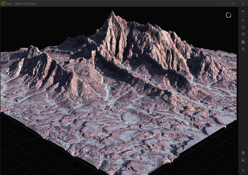Open the hamburger menu in the sidebar
This screenshot has height=175, width=248.
pos(243,170)
